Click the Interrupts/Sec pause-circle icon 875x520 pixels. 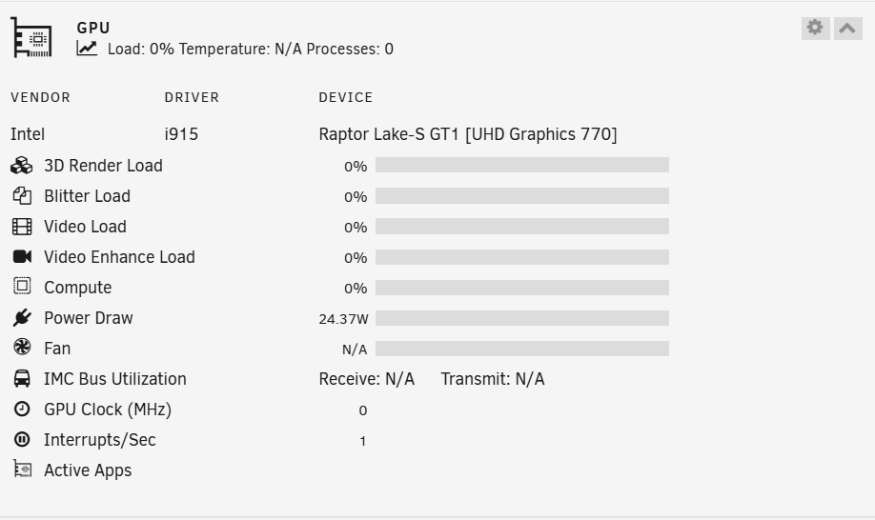pyautogui.click(x=22, y=440)
